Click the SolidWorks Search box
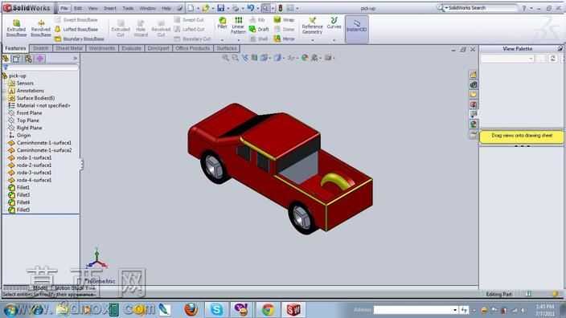The width and height of the screenshot is (566, 318). (478, 7)
